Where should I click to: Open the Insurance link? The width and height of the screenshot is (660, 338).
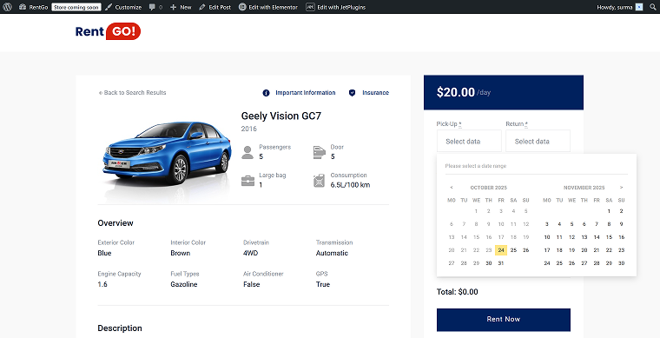coord(375,93)
